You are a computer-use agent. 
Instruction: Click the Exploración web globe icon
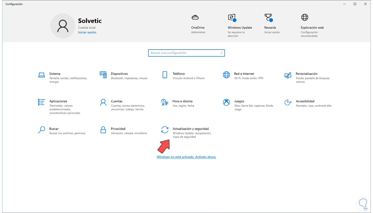[305, 17]
